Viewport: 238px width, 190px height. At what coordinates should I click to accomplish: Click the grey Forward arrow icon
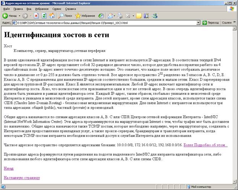[25, 16]
